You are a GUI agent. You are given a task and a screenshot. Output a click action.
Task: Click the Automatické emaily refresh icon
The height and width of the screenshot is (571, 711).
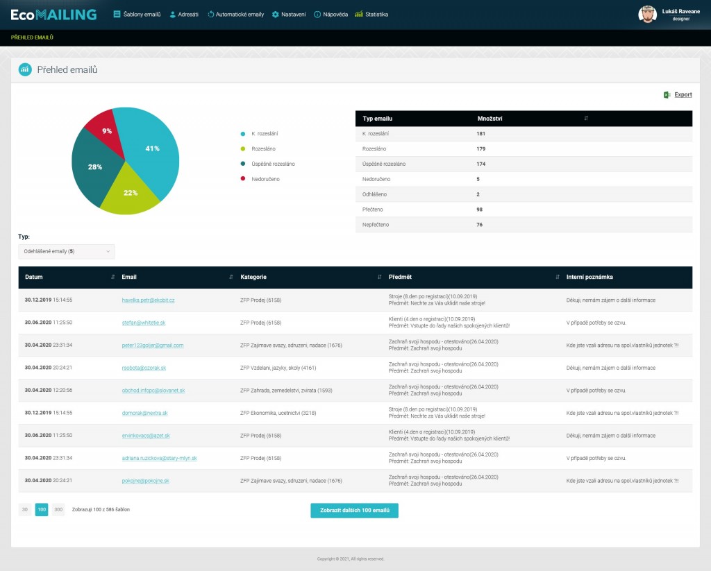[210, 14]
